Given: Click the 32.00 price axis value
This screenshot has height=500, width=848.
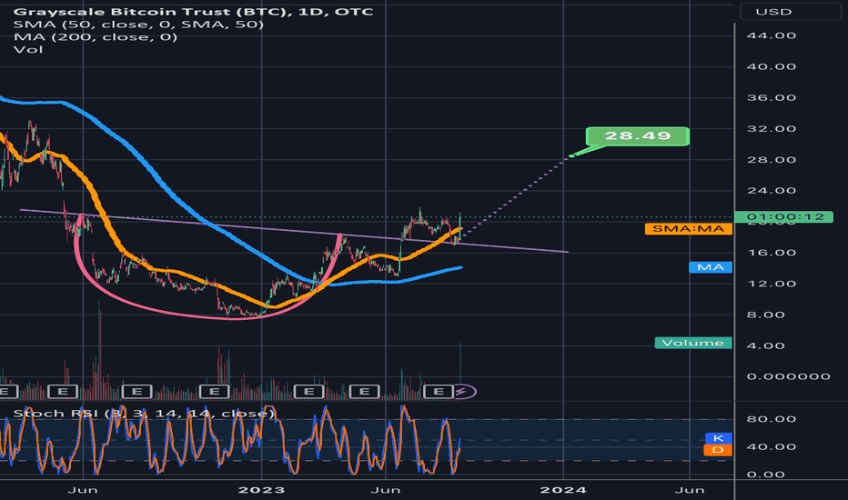Looking at the screenshot, I should tap(772, 129).
